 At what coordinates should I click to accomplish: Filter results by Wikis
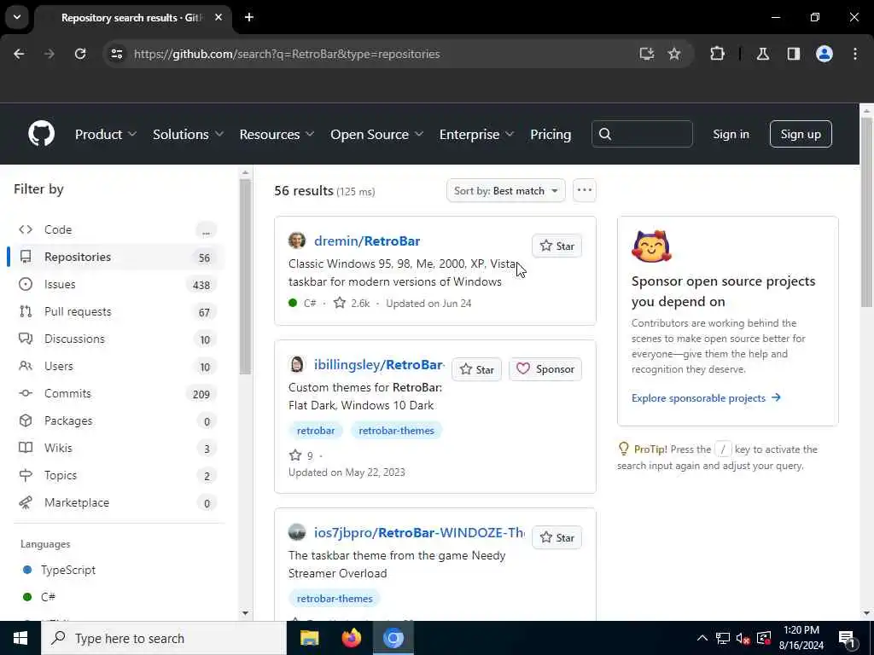click(x=117, y=448)
